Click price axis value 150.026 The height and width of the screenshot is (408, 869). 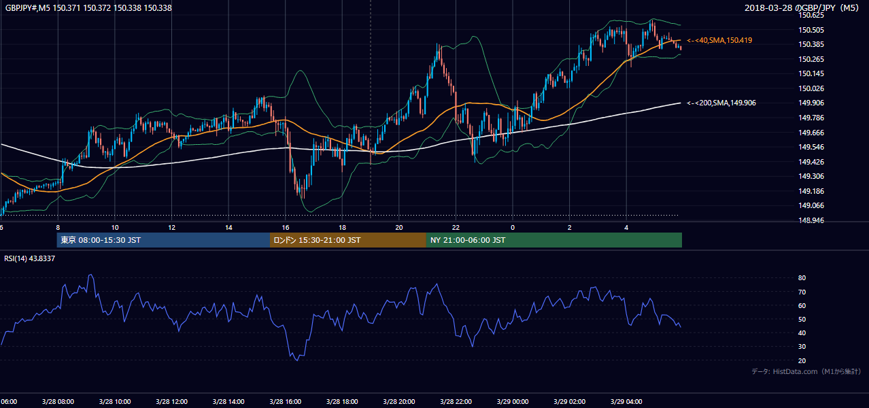811,88
